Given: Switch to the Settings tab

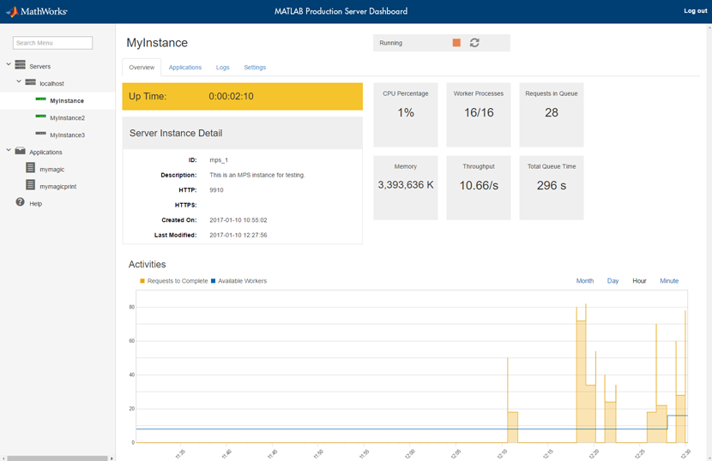Looking at the screenshot, I should (255, 67).
